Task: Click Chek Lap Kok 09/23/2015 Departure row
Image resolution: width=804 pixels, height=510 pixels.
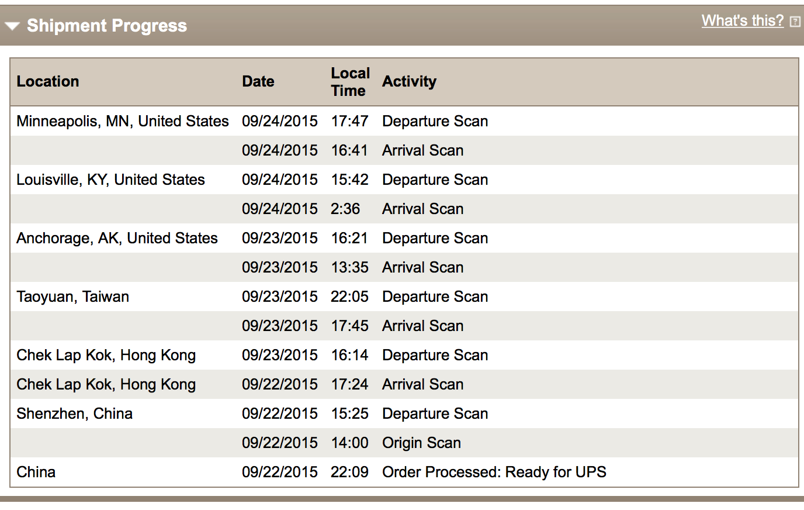Action: click(x=404, y=355)
